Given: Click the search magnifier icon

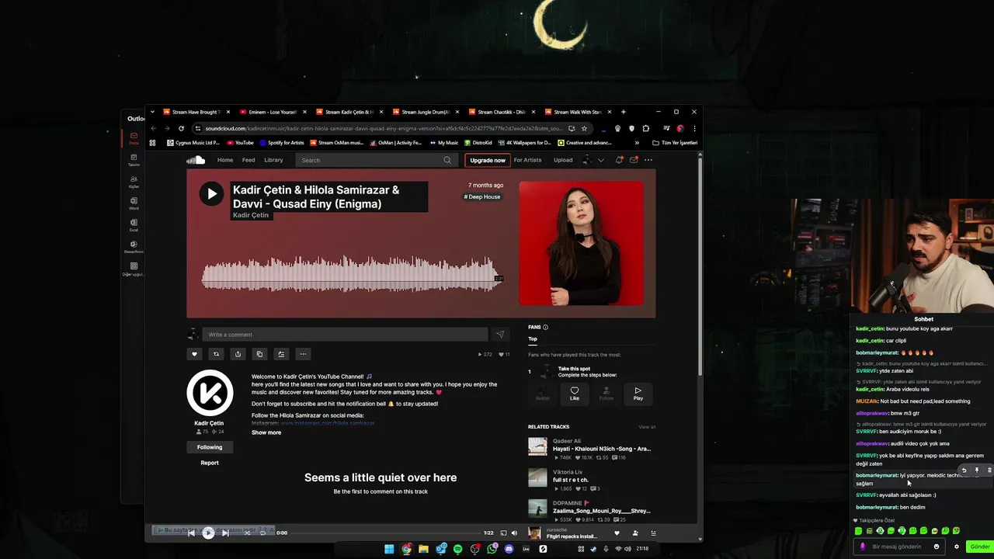Looking at the screenshot, I should click(x=447, y=160).
